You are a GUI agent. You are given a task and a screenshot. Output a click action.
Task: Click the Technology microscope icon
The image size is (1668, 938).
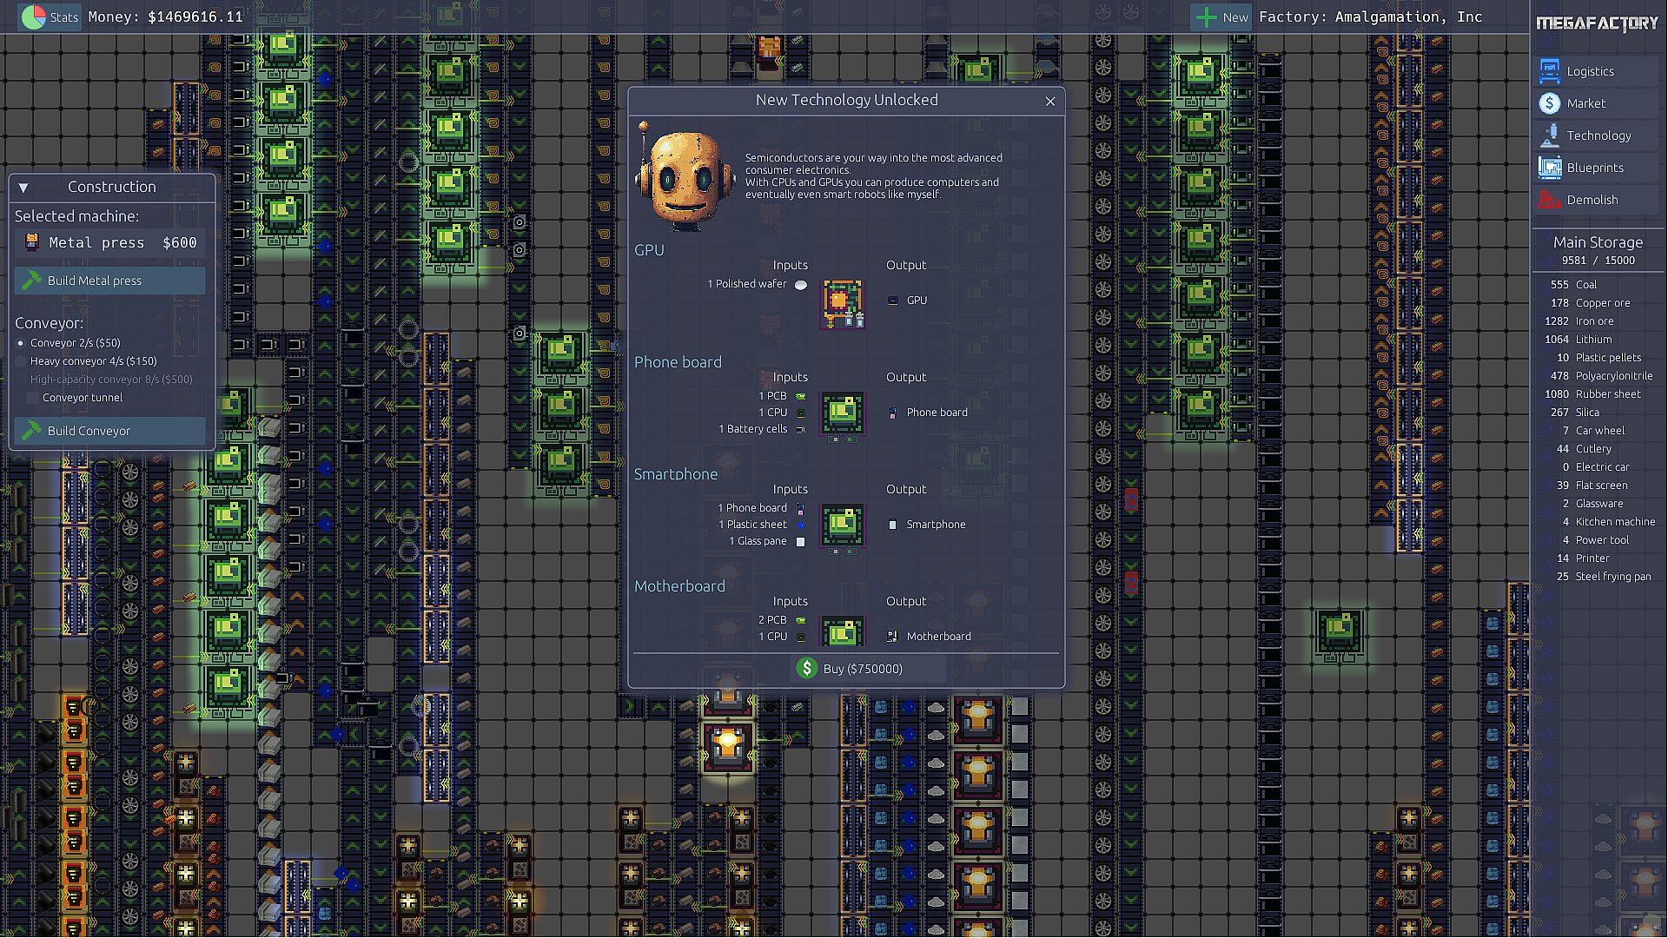[1549, 135]
